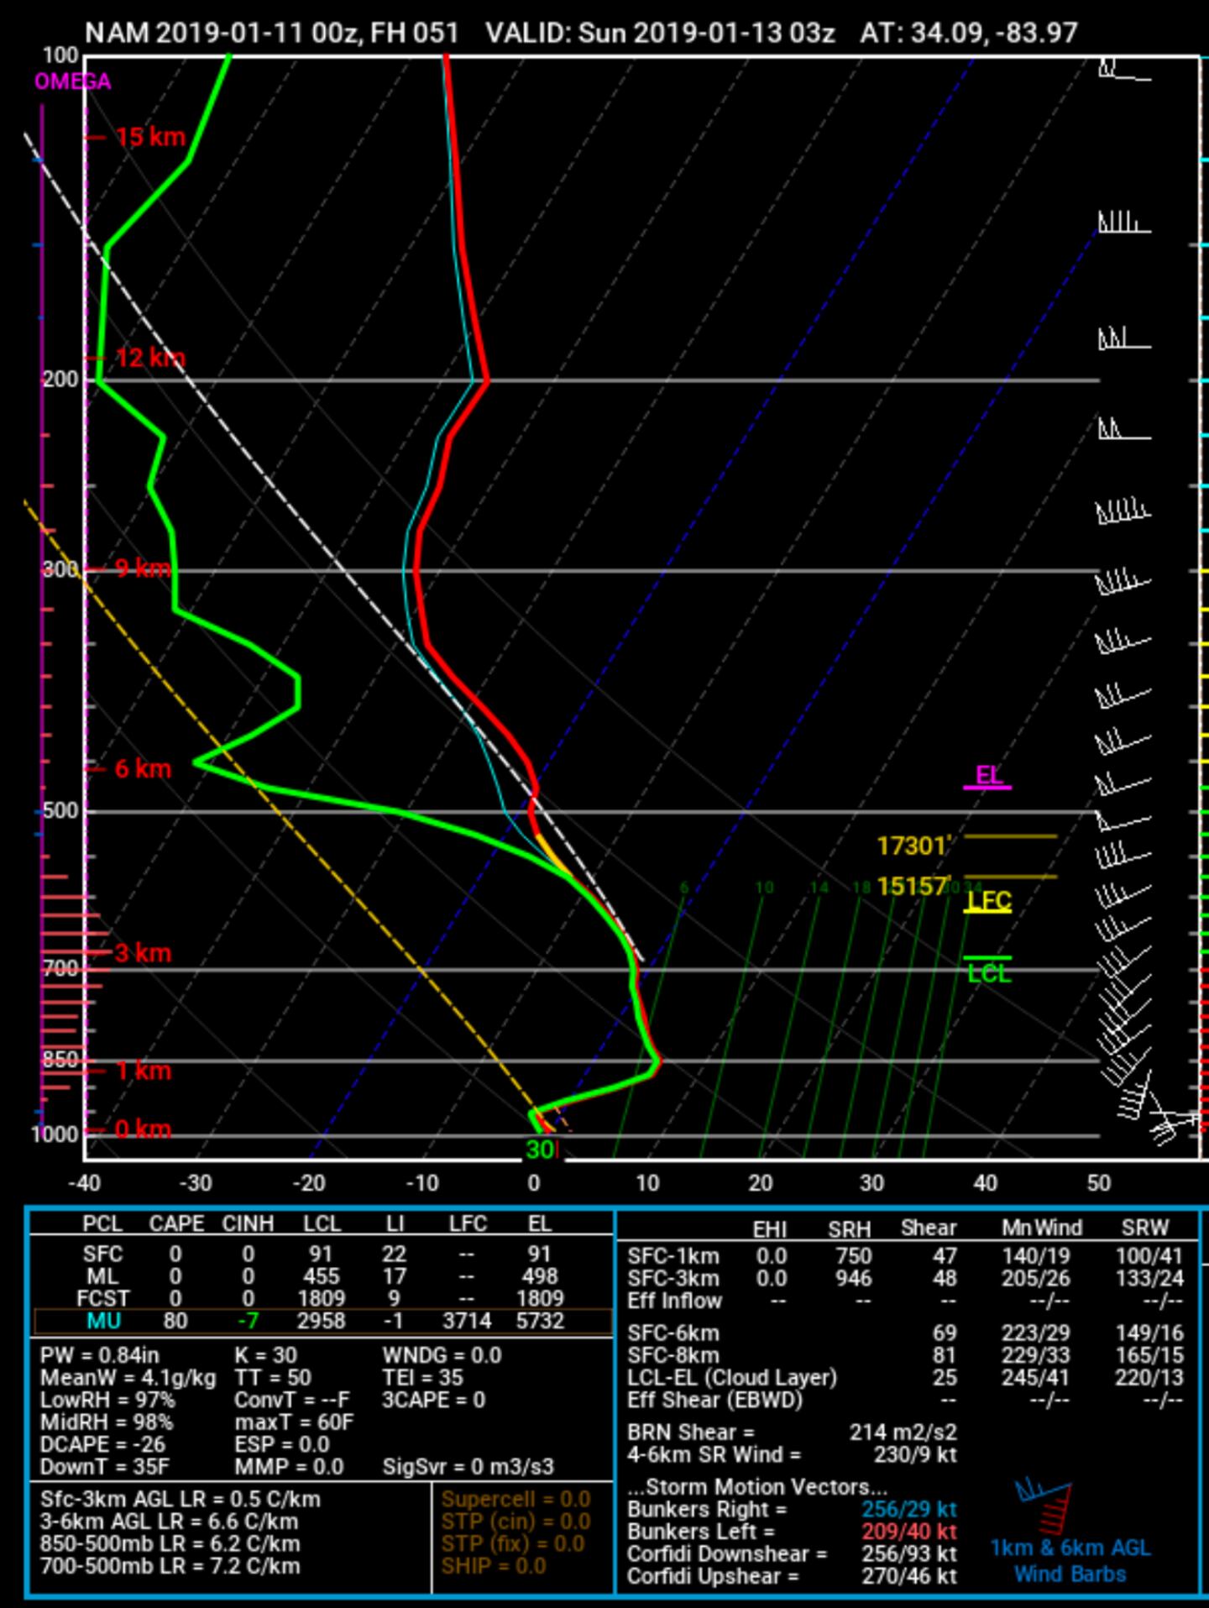This screenshot has height=1608, width=1209.
Task: Click the yellow LFC level marker
Action: click(988, 902)
